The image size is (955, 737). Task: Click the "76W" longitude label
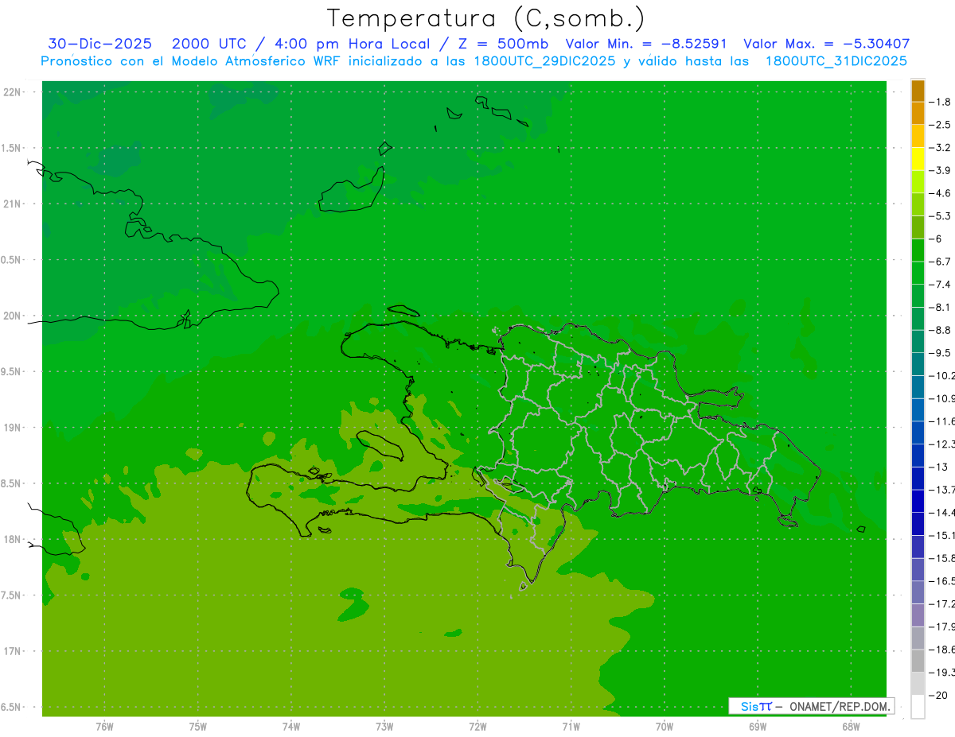point(104,727)
